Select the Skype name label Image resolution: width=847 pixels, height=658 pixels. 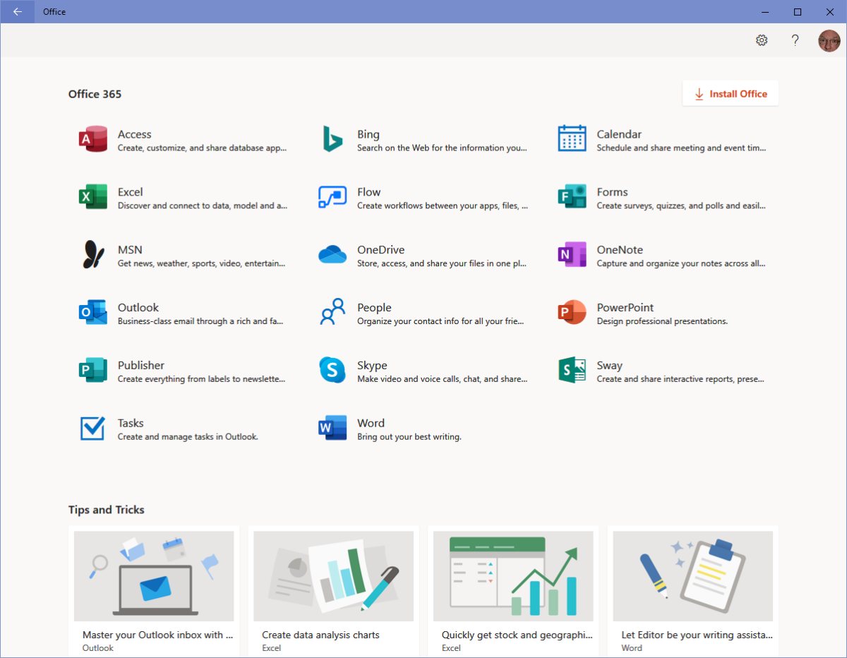point(372,366)
